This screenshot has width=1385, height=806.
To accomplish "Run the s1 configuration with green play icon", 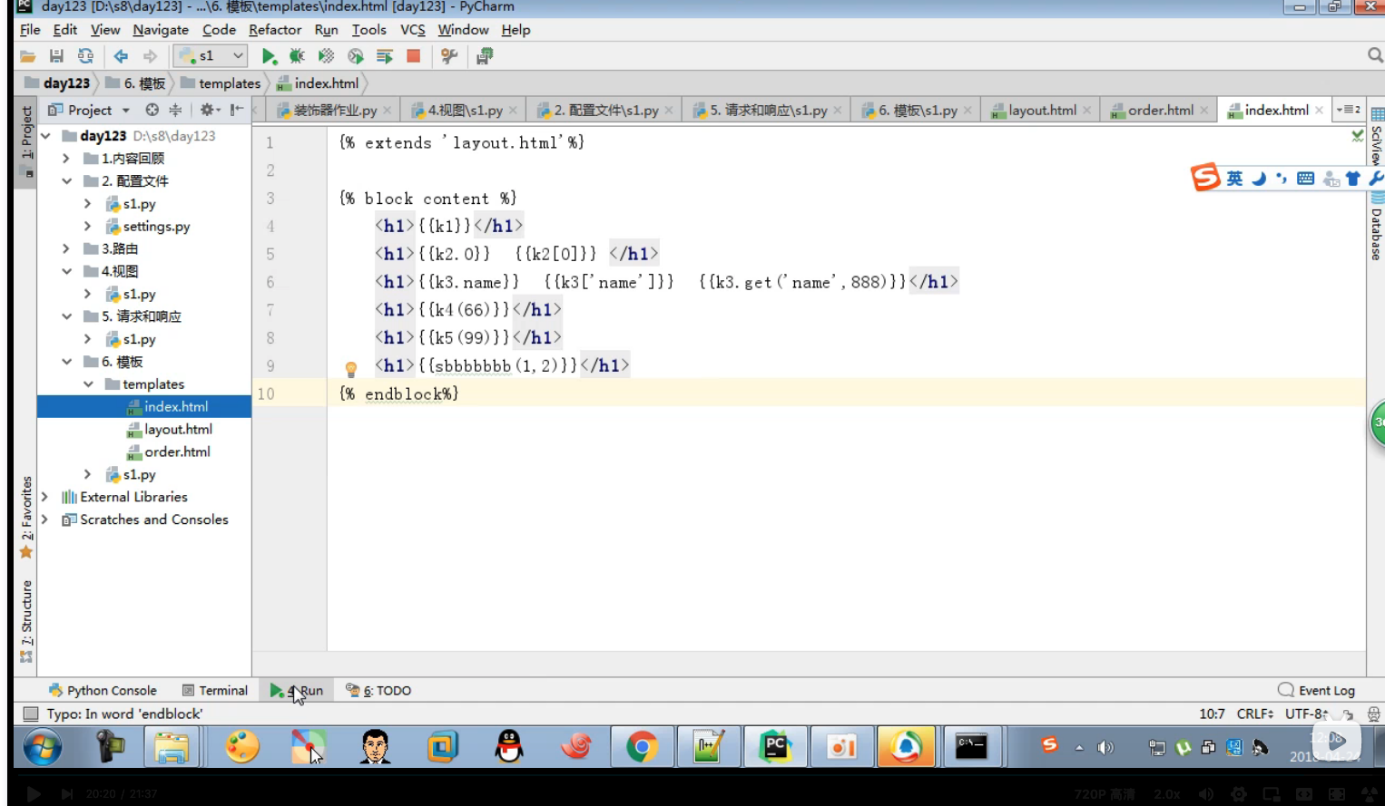I will (x=269, y=56).
